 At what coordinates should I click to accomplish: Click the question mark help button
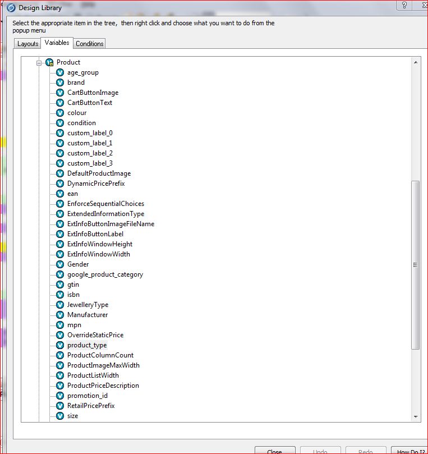click(404, 6)
